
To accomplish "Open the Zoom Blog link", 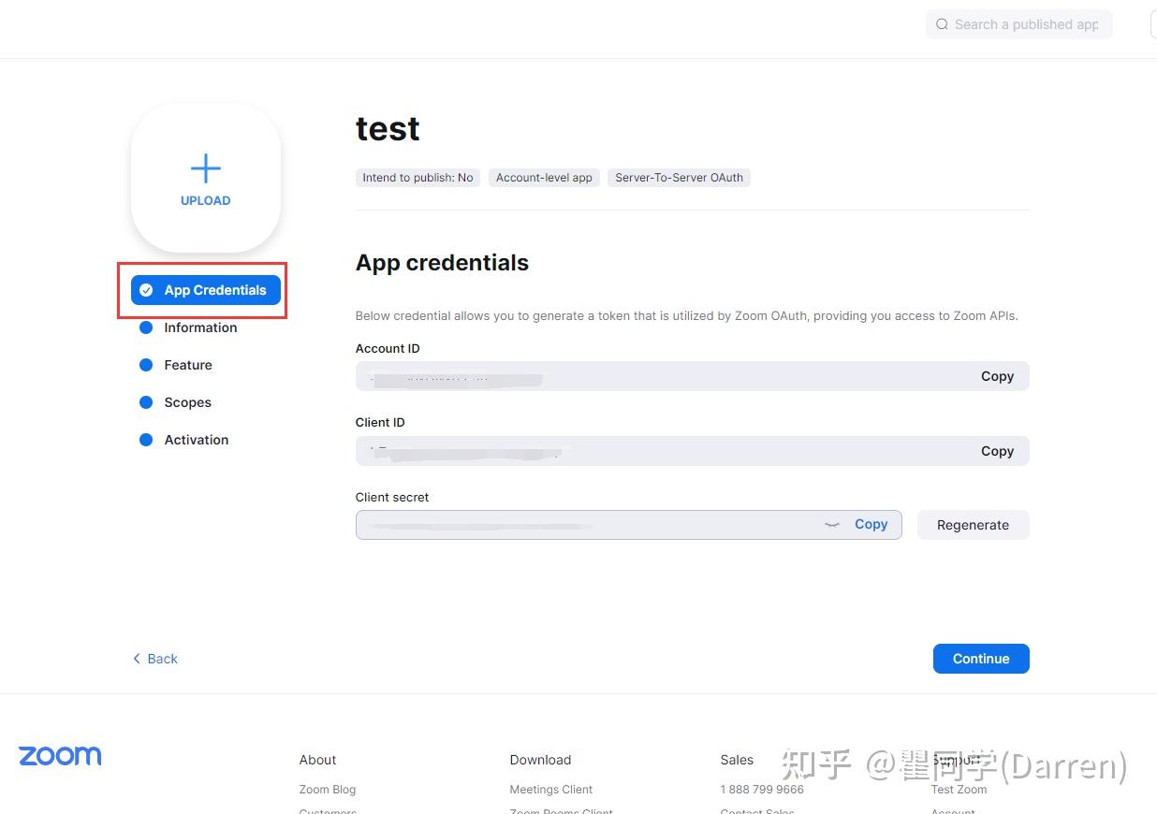I will 327,789.
